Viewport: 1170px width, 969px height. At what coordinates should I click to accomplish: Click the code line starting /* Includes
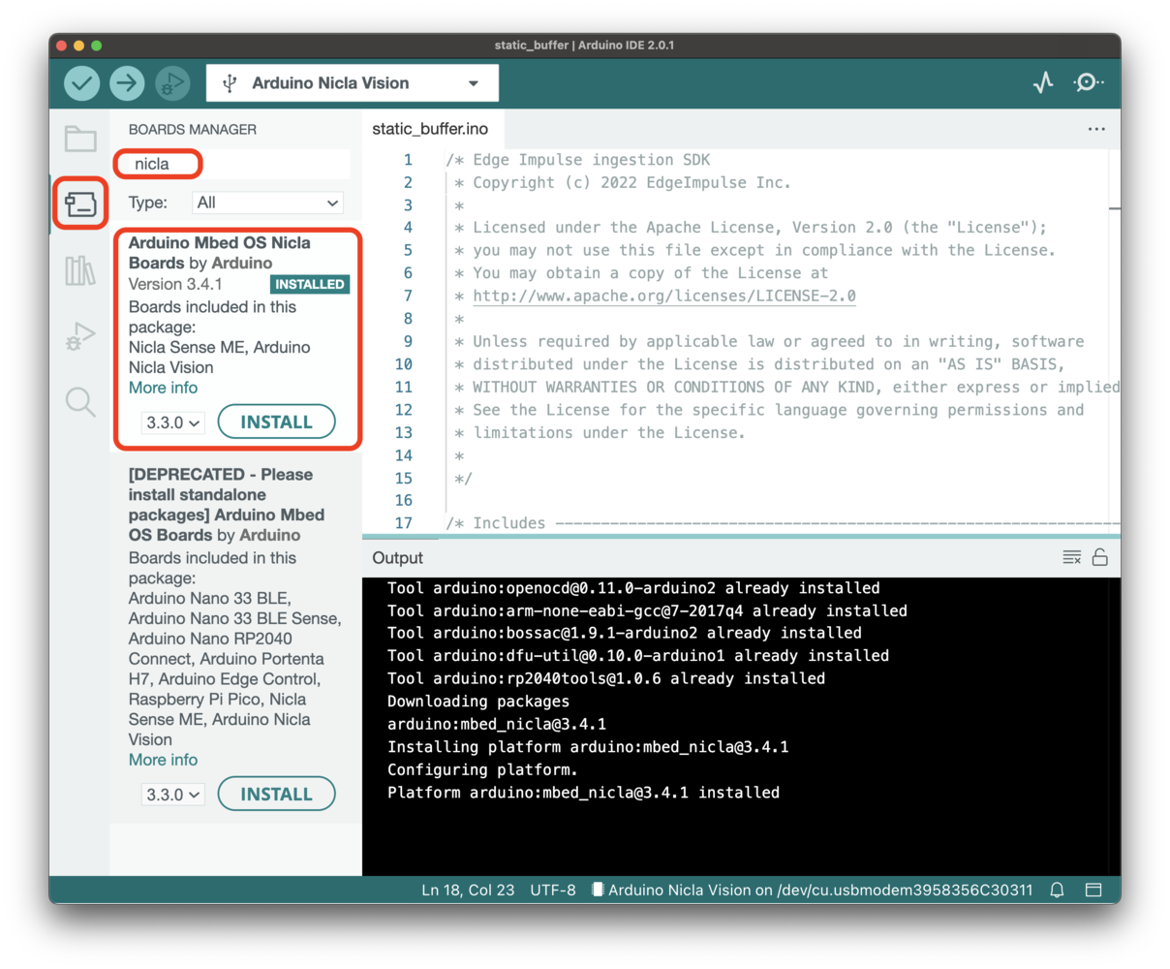click(783, 523)
